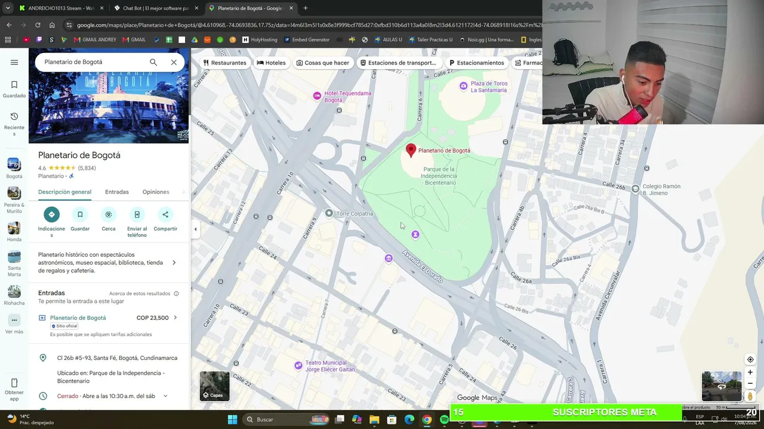Filter map by Restaurantes
The height and width of the screenshot is (429, 764).
coord(224,63)
